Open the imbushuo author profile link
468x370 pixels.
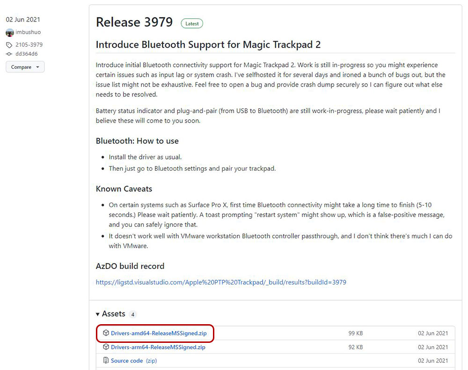pos(28,32)
